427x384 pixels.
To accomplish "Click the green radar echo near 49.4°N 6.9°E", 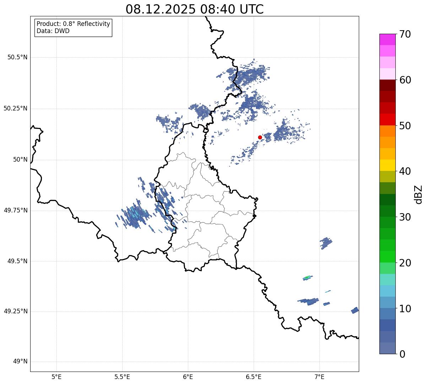I will [x=308, y=277].
